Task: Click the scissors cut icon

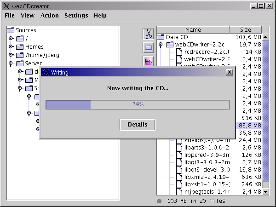Action: [x=148, y=34]
